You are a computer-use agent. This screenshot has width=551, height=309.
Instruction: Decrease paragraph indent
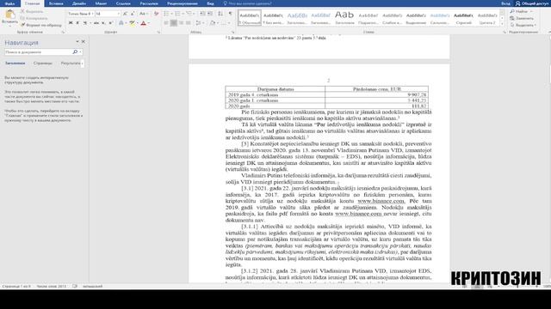point(202,14)
